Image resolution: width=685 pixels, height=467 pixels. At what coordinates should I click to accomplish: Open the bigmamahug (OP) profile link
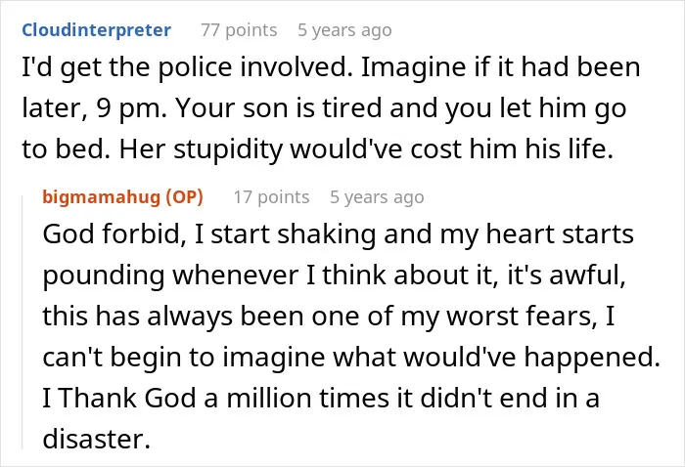point(122,197)
